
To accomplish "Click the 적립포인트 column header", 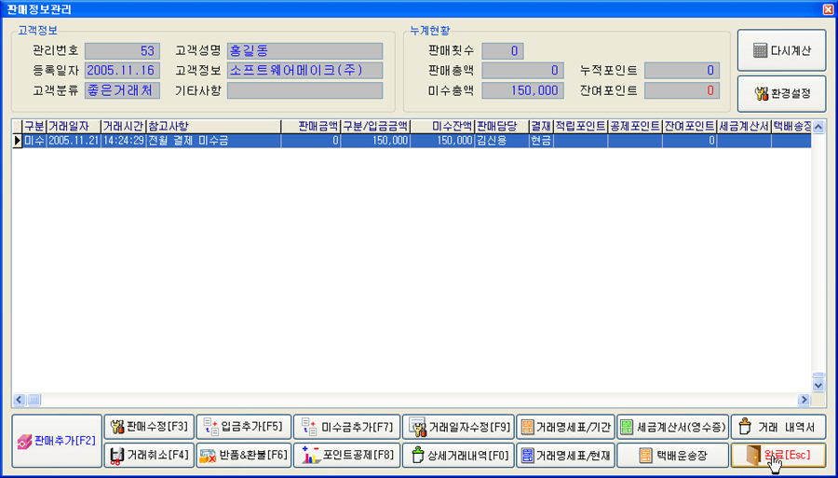I will pyautogui.click(x=580, y=127).
